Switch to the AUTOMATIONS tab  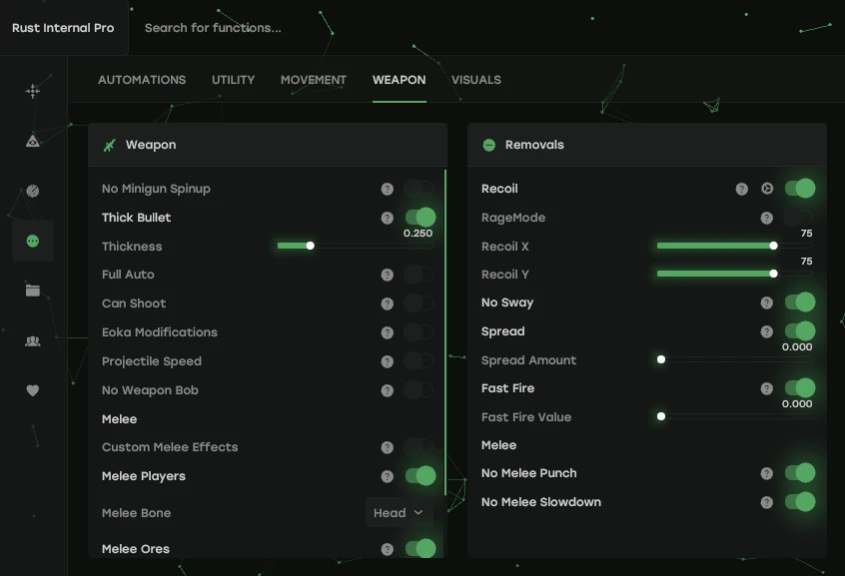pyautogui.click(x=142, y=80)
